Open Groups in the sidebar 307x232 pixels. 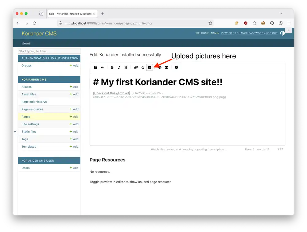point(27,65)
